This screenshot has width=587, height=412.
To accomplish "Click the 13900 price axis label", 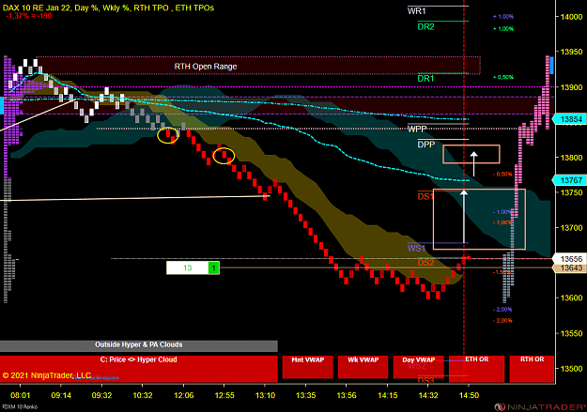I will click(571, 87).
